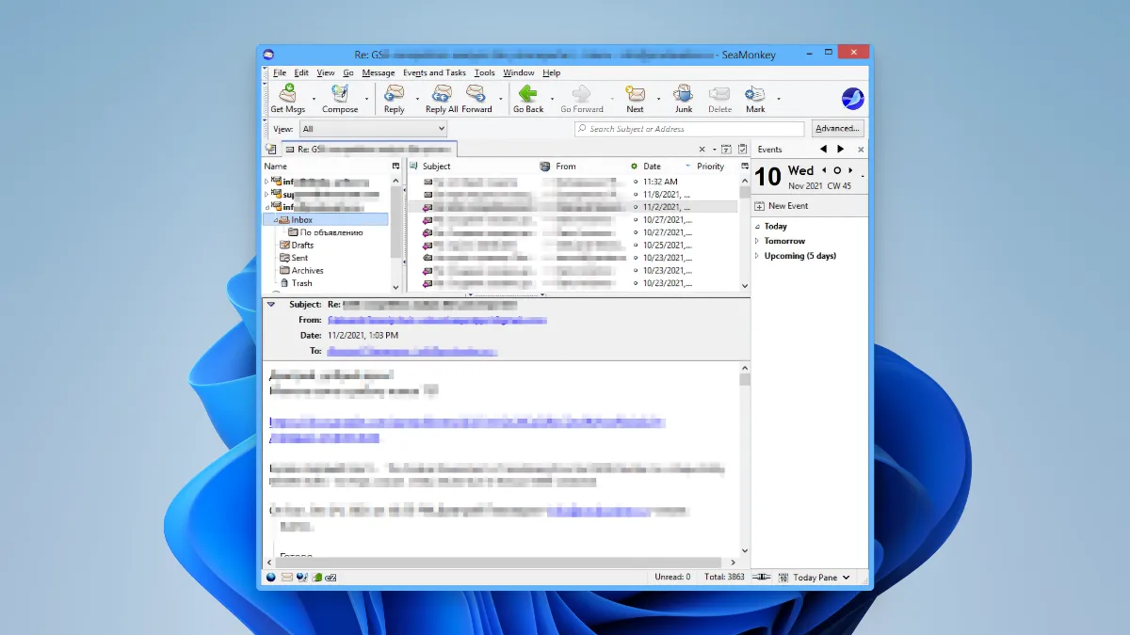Open the View filter dropdown set to All
Screen dimensions: 1130x635
click(x=373, y=129)
